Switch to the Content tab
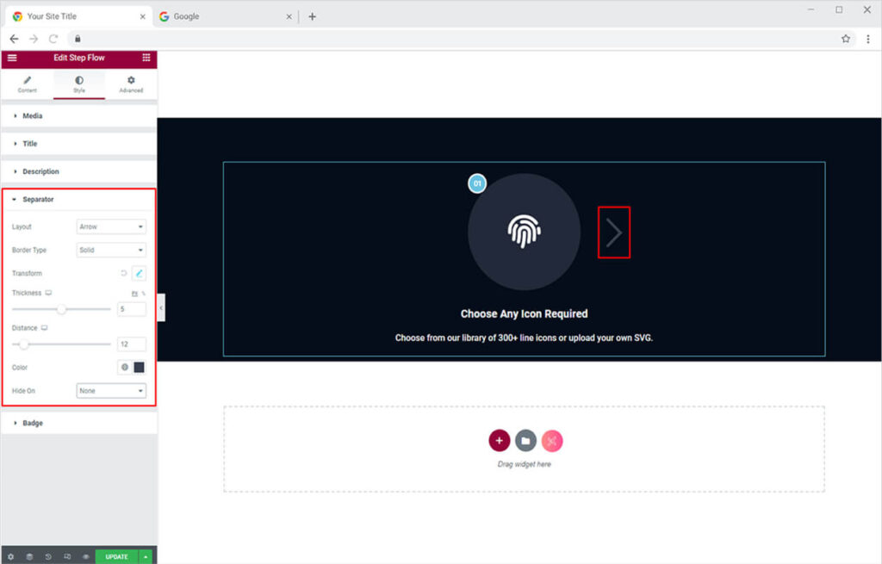This screenshot has width=882, height=564. (27, 84)
